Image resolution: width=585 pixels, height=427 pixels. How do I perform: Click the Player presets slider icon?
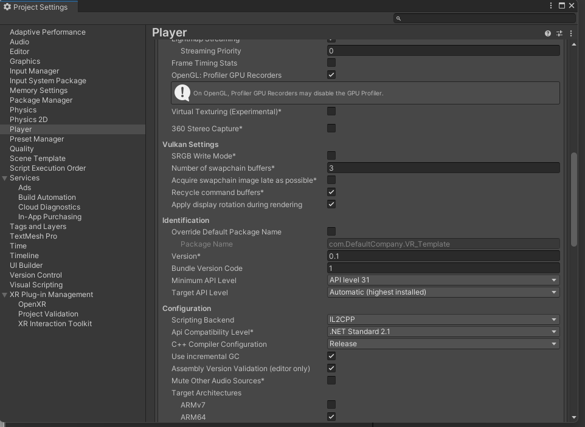(559, 33)
